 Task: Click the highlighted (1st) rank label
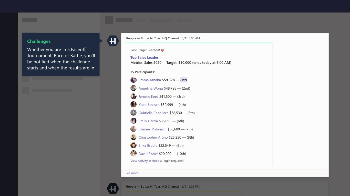183,80
